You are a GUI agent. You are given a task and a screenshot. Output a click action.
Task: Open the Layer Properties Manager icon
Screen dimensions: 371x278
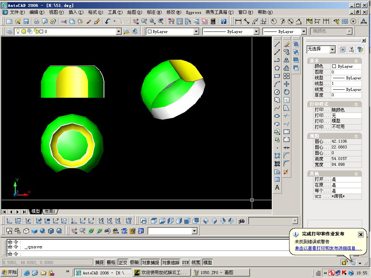pyautogui.click(x=9, y=31)
